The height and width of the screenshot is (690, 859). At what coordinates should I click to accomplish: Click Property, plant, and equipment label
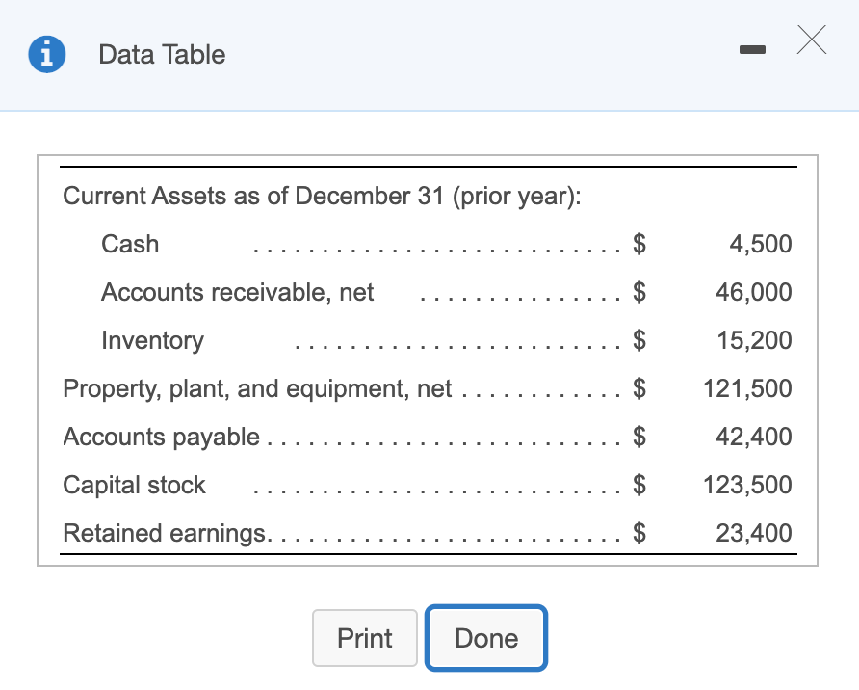pos(257,388)
